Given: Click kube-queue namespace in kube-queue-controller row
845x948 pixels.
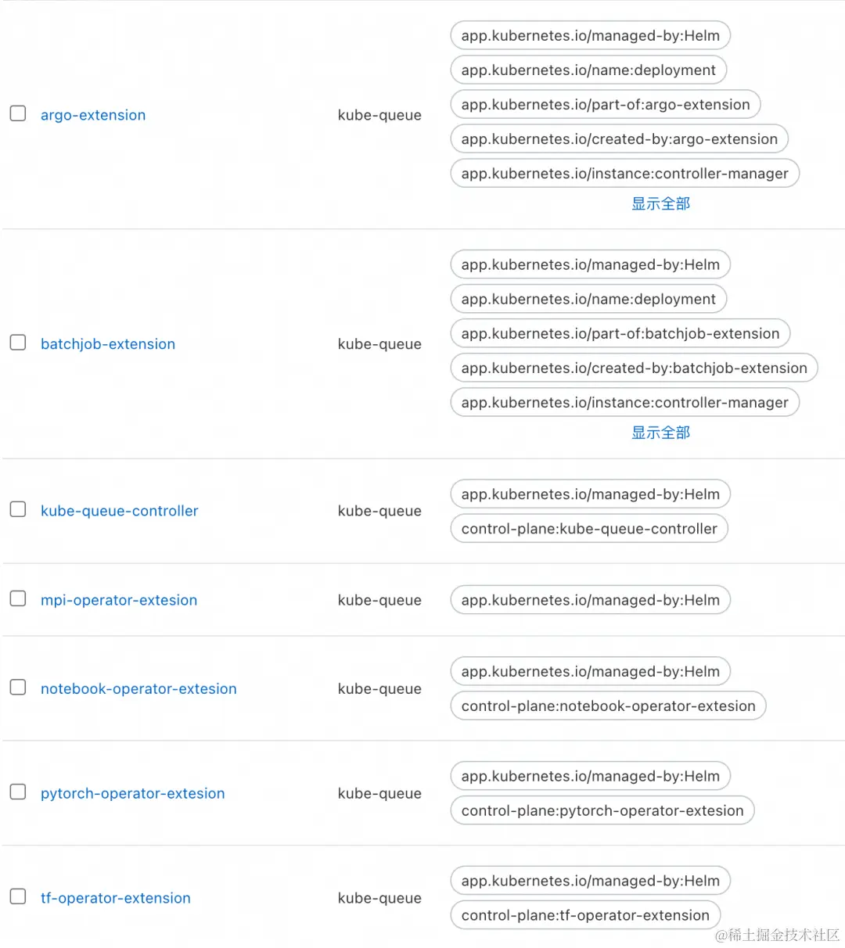Looking at the screenshot, I should (379, 511).
